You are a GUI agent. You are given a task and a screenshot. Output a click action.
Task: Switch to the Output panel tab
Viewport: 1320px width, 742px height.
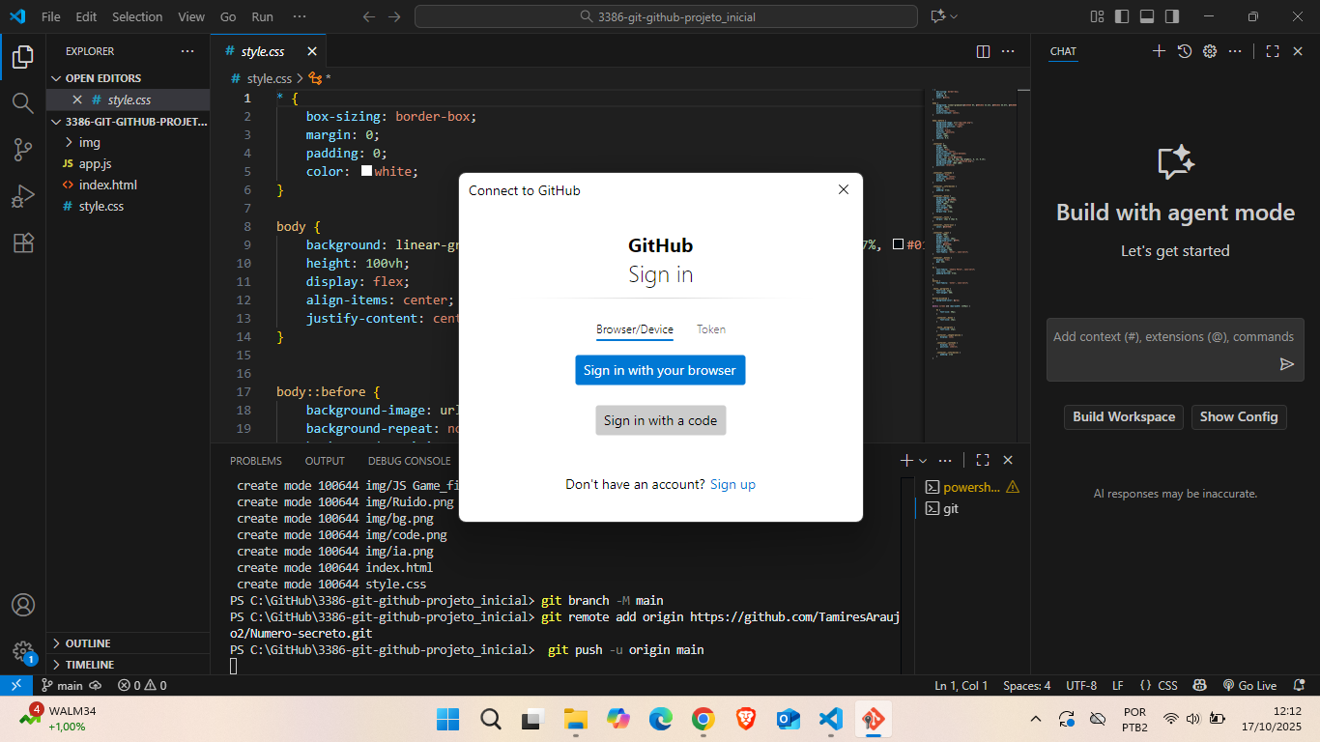tap(325, 461)
